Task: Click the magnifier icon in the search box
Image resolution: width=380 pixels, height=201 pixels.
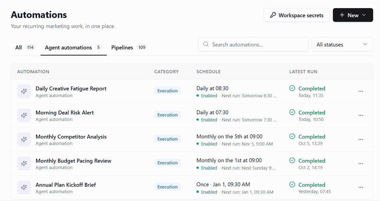Action: [x=206, y=44]
